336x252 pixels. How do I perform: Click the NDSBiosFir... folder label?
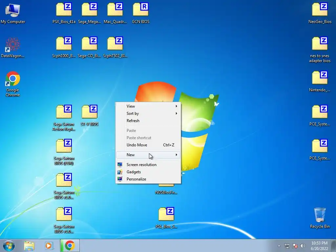click(x=166, y=192)
